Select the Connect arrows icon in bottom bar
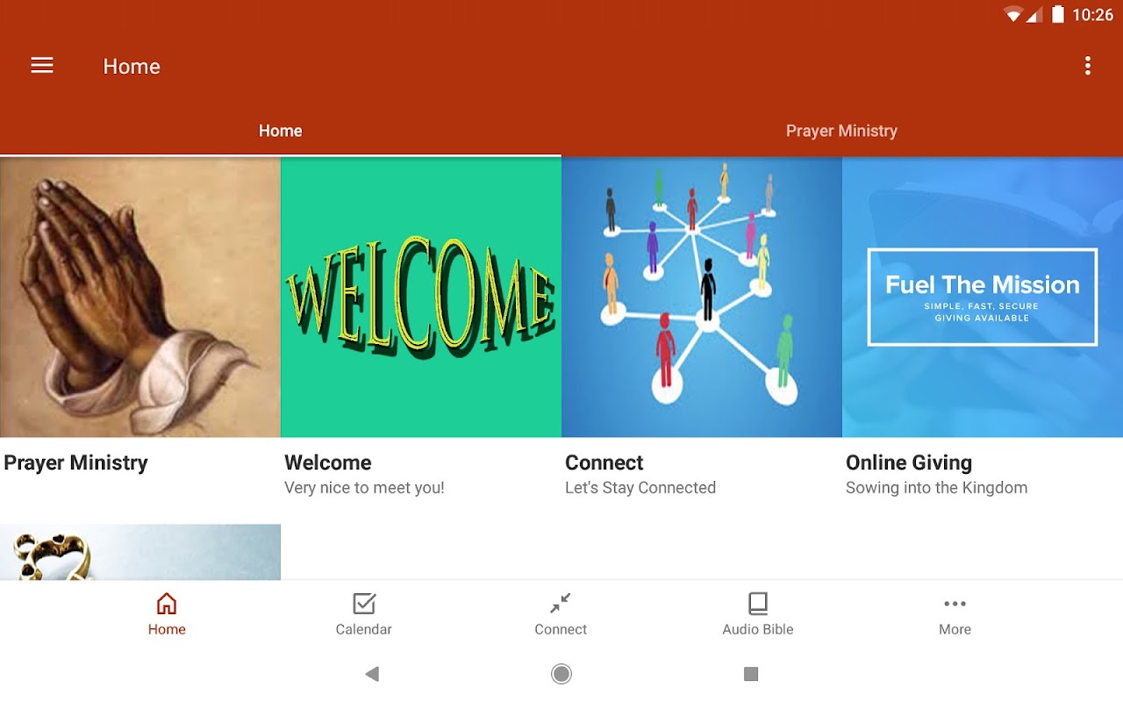The width and height of the screenshot is (1123, 702). [561, 604]
